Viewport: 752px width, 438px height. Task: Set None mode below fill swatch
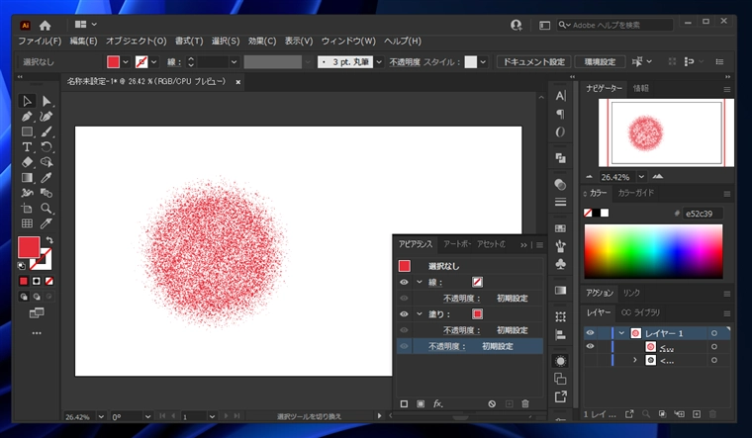click(x=48, y=281)
